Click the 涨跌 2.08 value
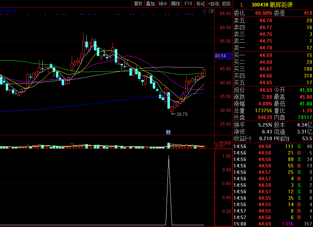 tap(267, 97)
